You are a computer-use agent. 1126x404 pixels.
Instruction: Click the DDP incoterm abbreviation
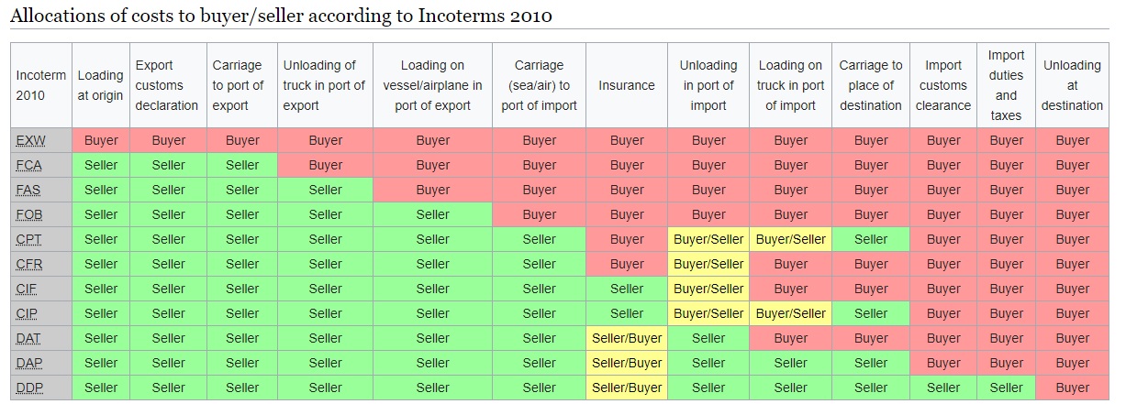28,388
